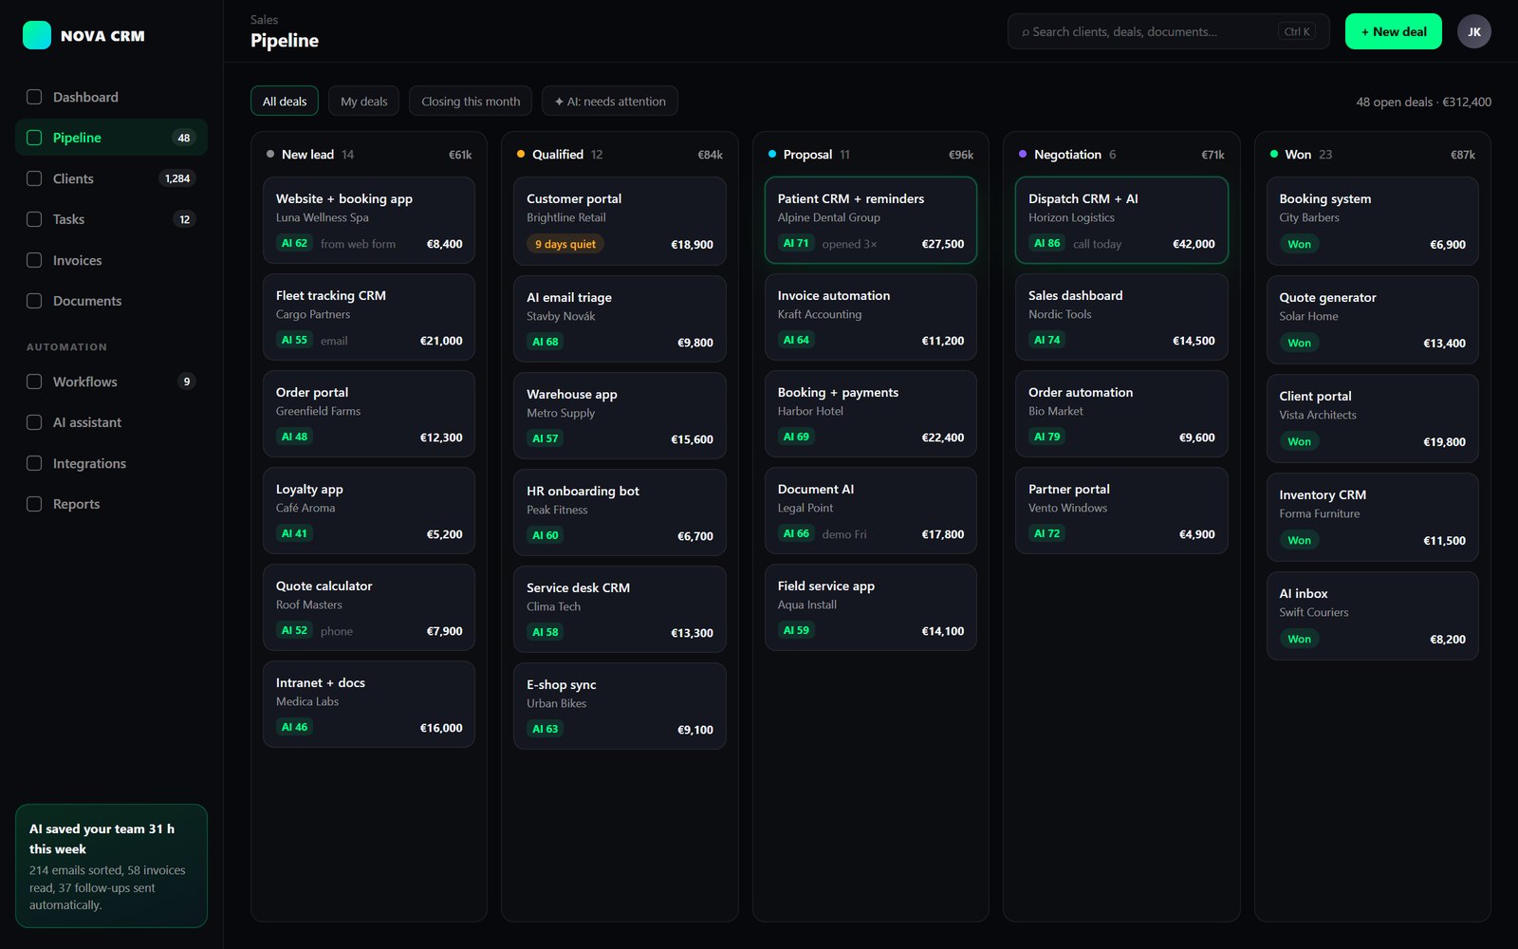Click the Reports sidebar icon
The height and width of the screenshot is (949, 1518).
click(34, 504)
